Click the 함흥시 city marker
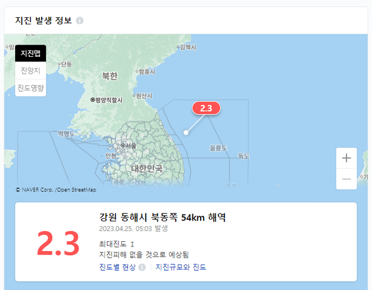Image resolution: width=372 pixels, height=290 pixels. (x=137, y=71)
